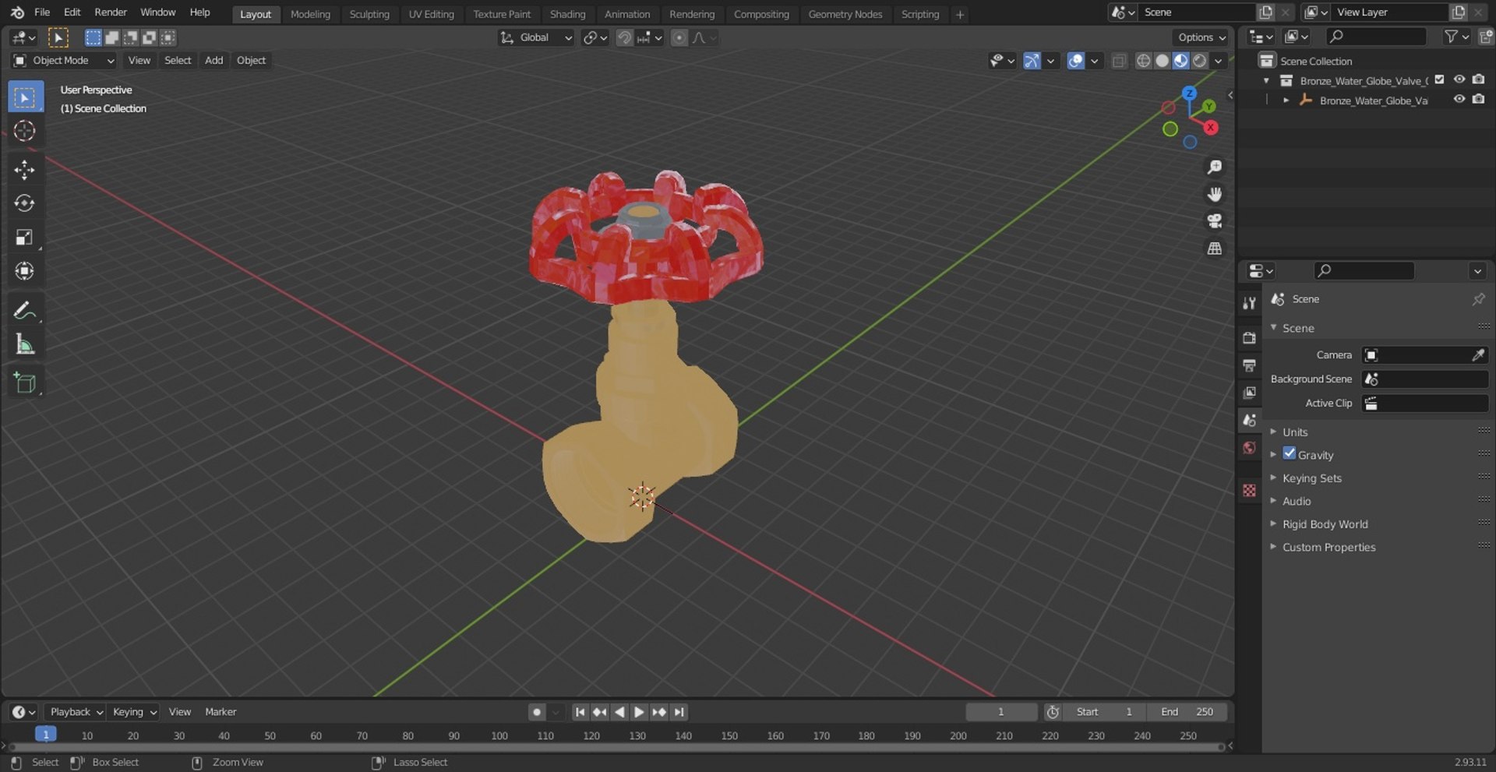Toggle proportional editing
Viewport: 1496px width, 772px height.
[x=679, y=37]
